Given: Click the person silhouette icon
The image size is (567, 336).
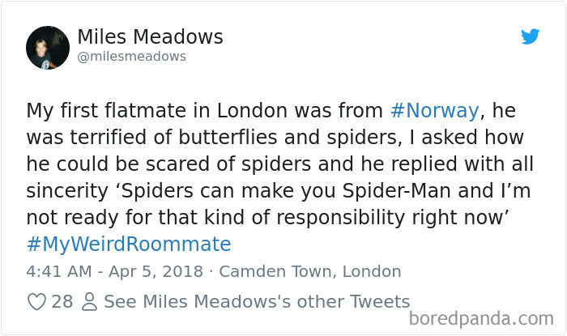Looking at the screenshot, I should 89,302.
